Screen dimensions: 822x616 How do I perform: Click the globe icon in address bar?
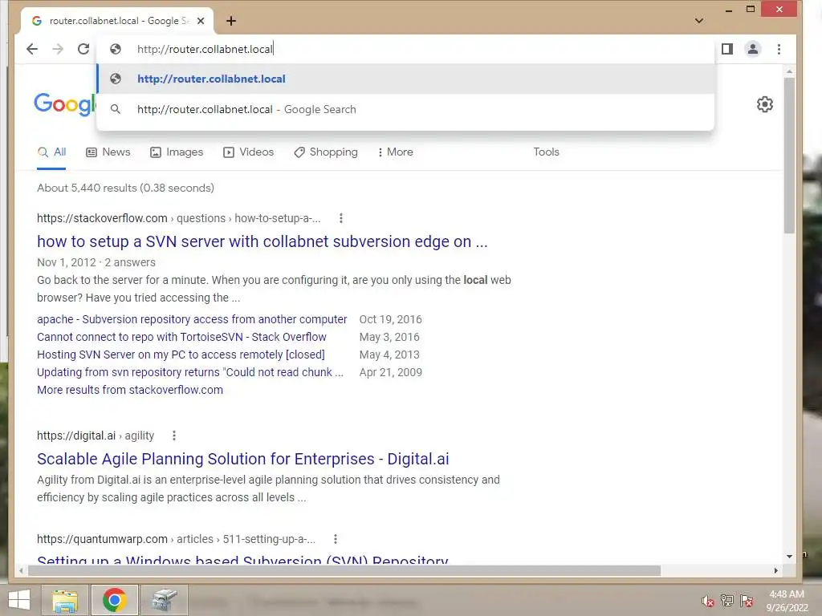point(116,49)
